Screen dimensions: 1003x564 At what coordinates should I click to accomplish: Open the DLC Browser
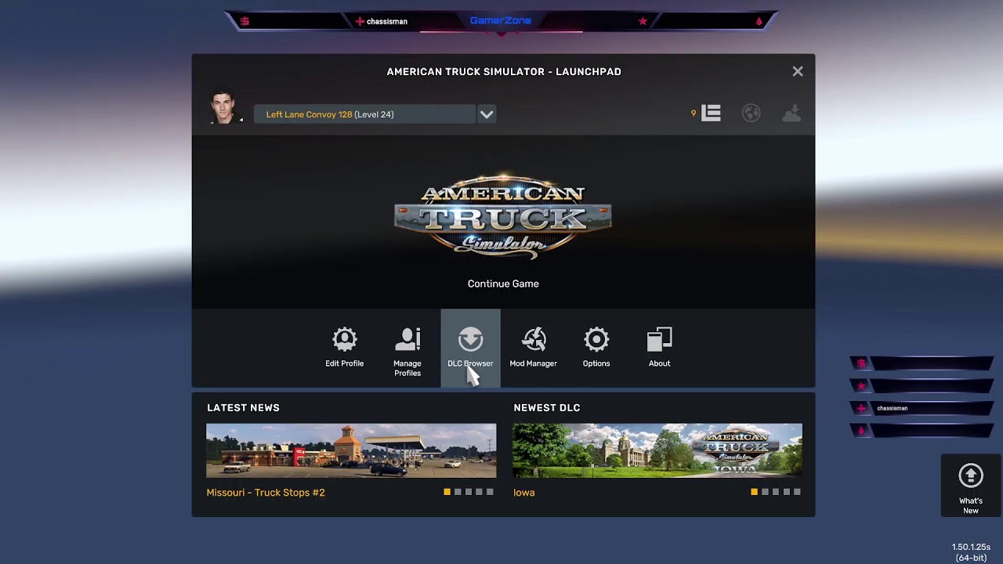click(x=470, y=349)
